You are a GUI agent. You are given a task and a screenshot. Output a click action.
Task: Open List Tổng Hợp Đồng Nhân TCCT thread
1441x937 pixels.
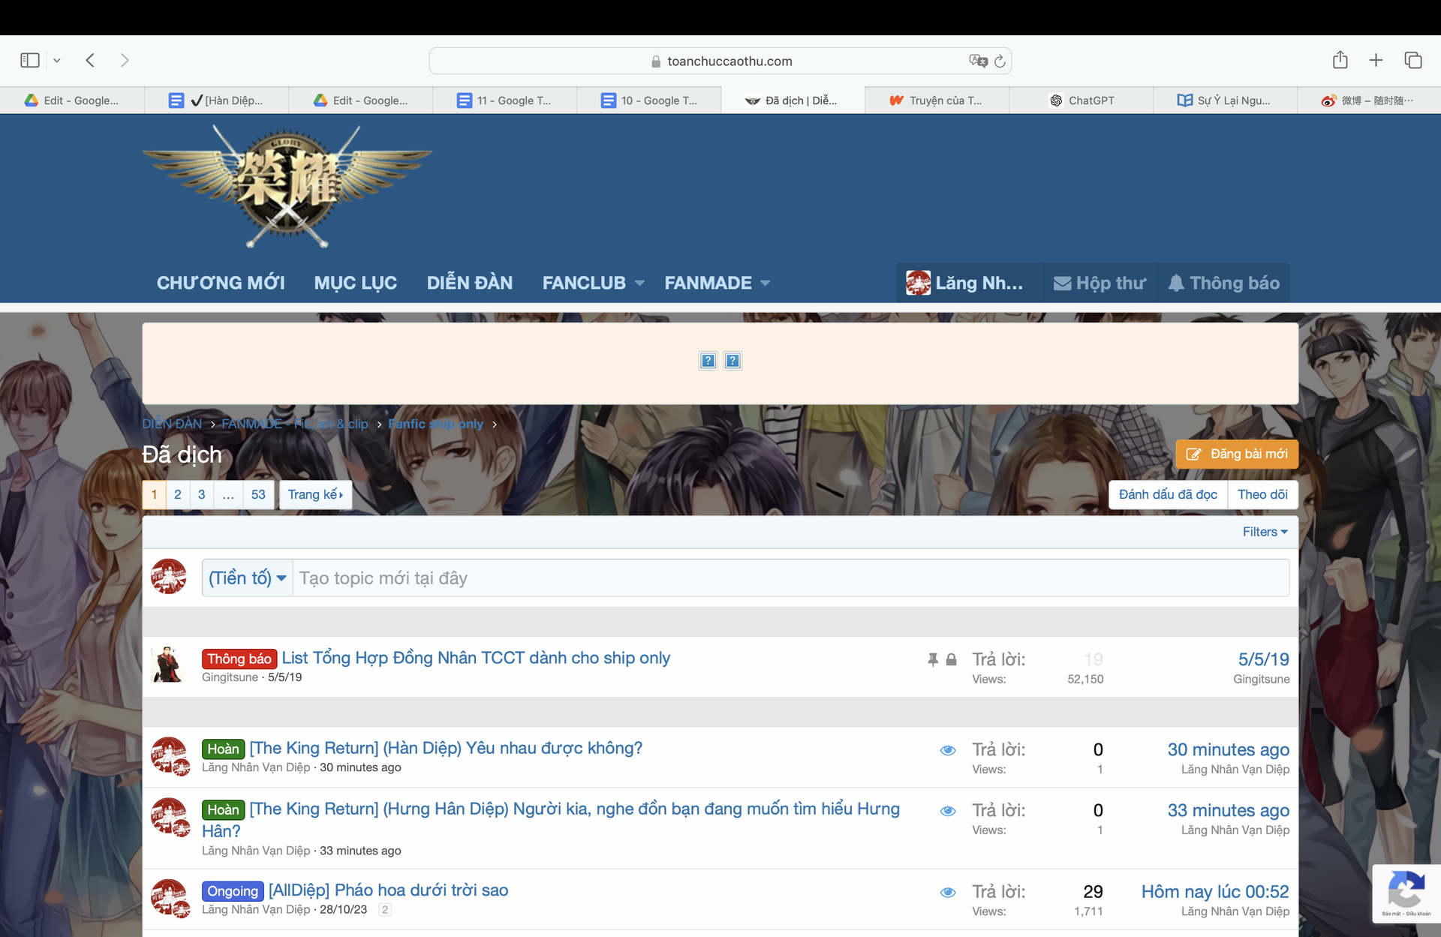pyautogui.click(x=476, y=658)
